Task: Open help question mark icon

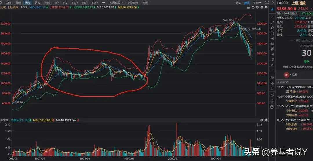Action: pos(272,107)
